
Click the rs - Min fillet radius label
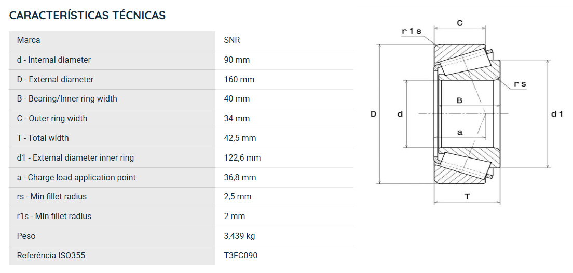[52, 196]
